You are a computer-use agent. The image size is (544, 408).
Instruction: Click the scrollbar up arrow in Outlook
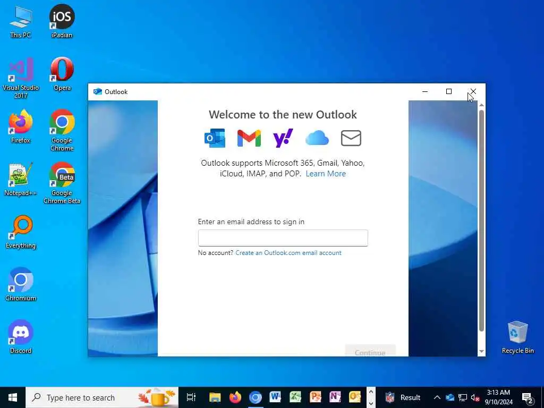pyautogui.click(x=481, y=105)
